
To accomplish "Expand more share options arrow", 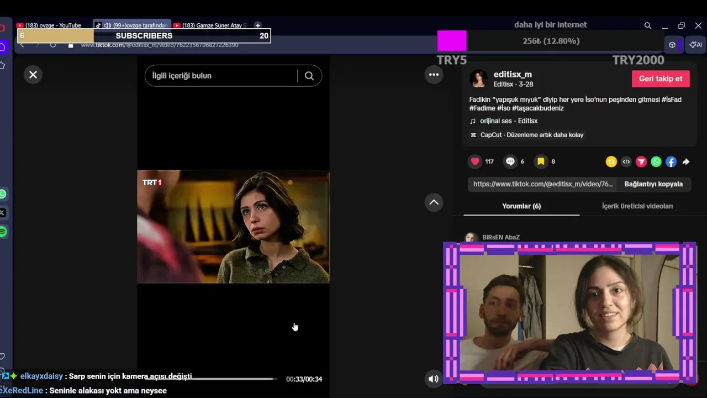I will [x=685, y=162].
